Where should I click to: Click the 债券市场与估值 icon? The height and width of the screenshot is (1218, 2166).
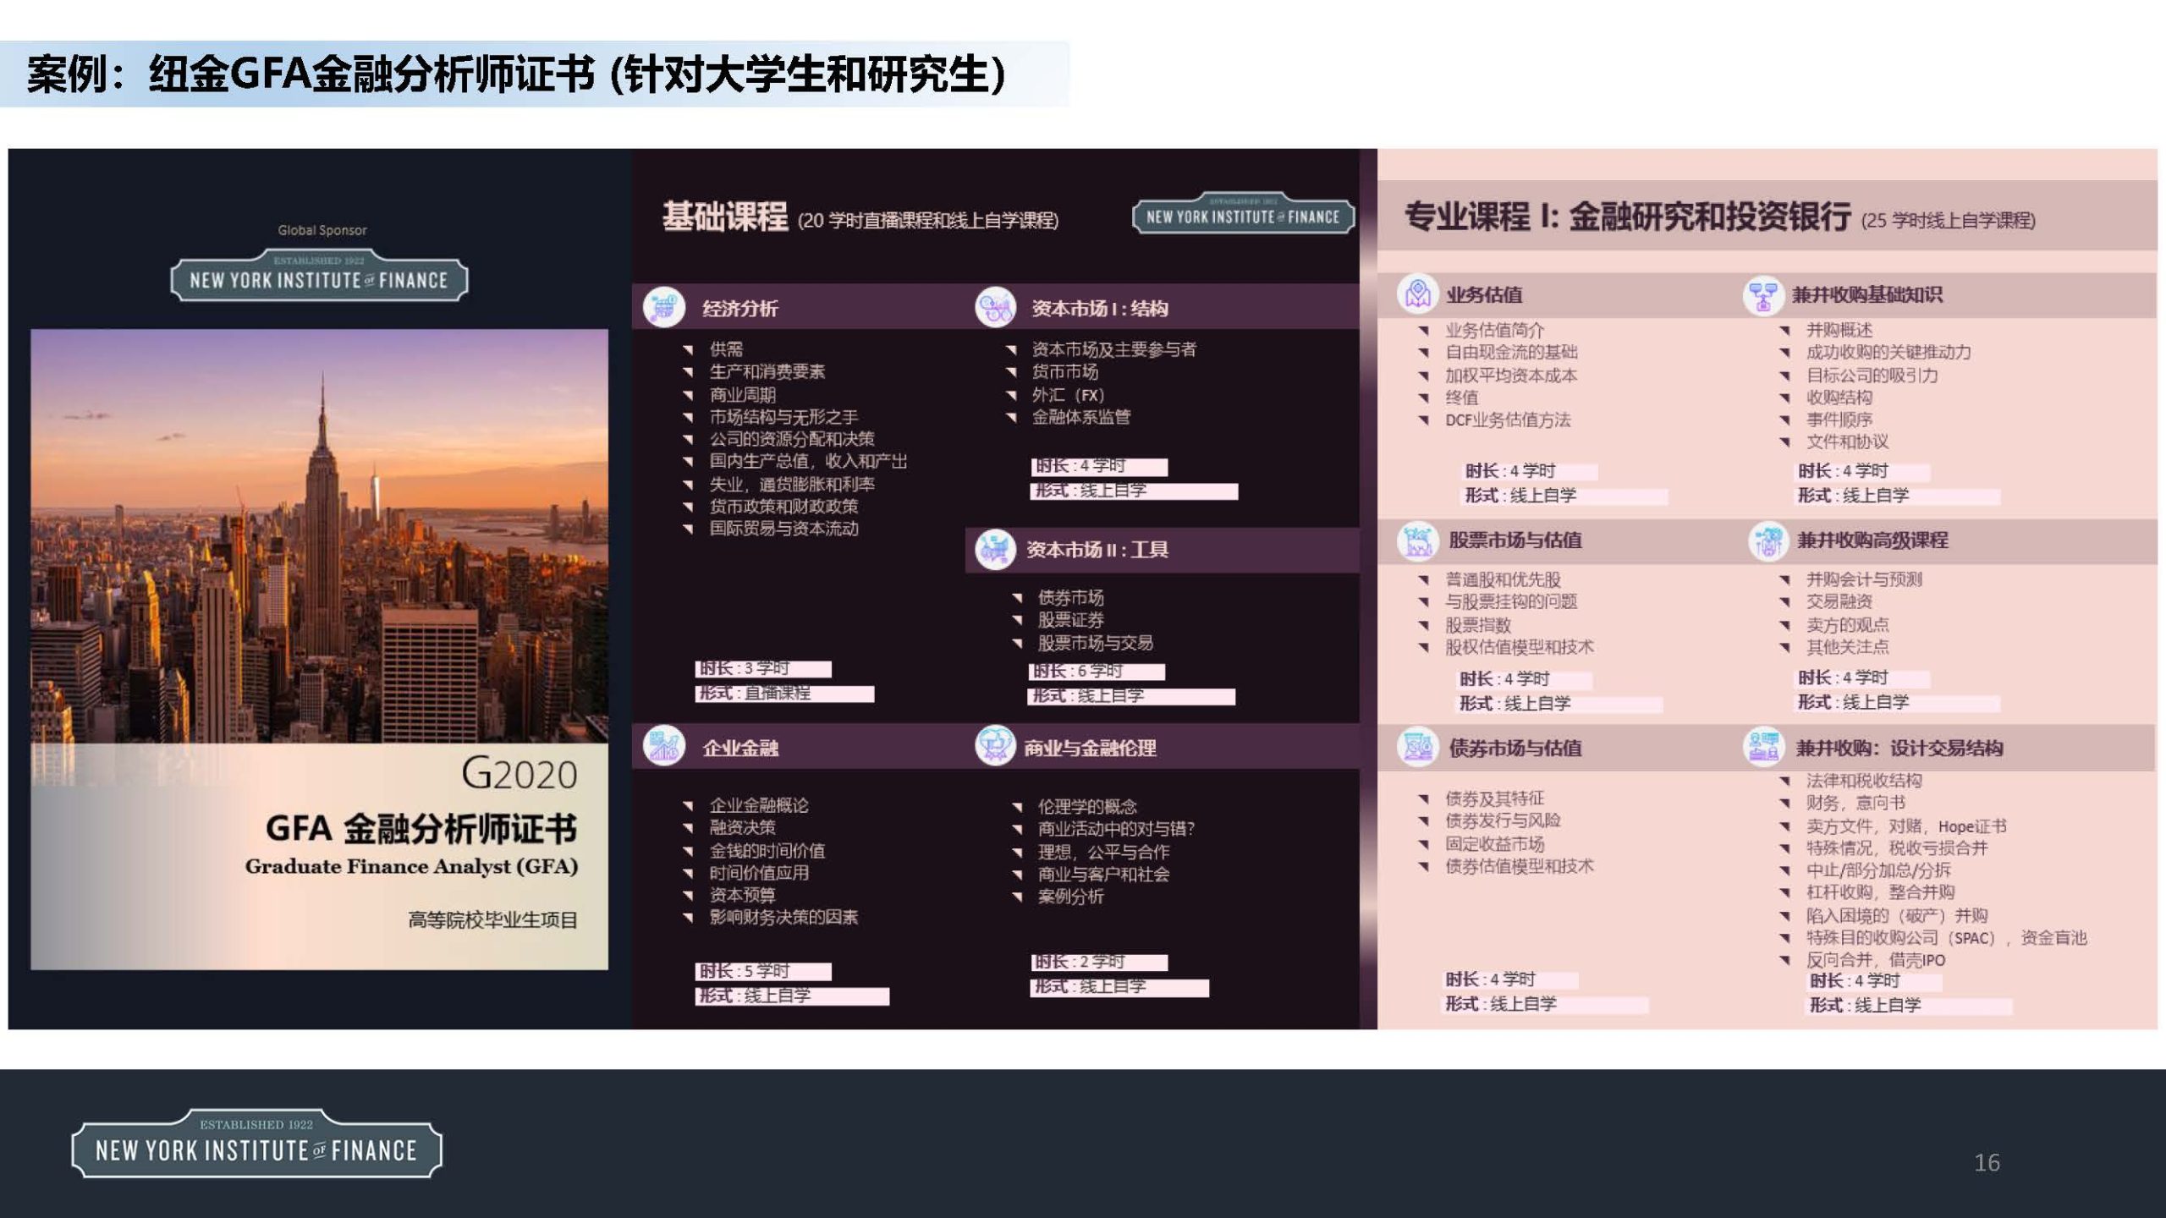(1418, 747)
